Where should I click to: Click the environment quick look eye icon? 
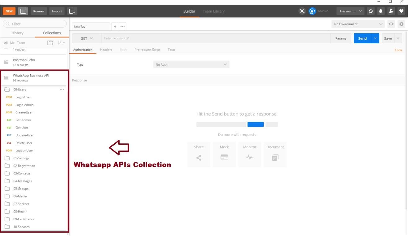391,24
